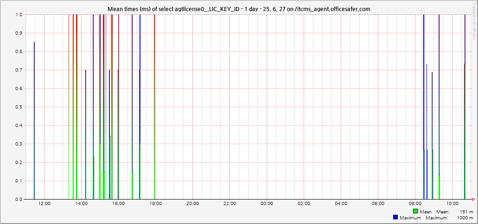Image resolution: width=478 pixels, height=224 pixels.
Task: Click the 0.6 y-axis label
Action: click(19, 89)
